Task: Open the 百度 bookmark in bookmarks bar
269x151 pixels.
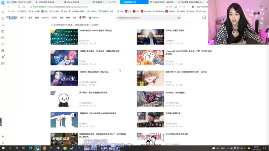Action: (x=45, y=11)
